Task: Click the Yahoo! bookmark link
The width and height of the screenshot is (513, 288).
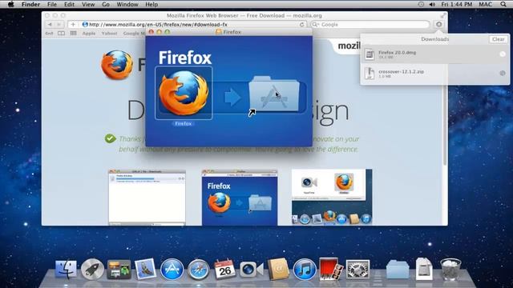Action: (109, 34)
